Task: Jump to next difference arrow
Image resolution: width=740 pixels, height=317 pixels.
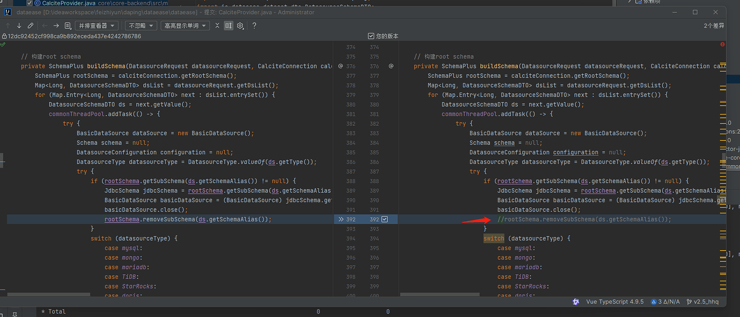Action: pos(19,26)
